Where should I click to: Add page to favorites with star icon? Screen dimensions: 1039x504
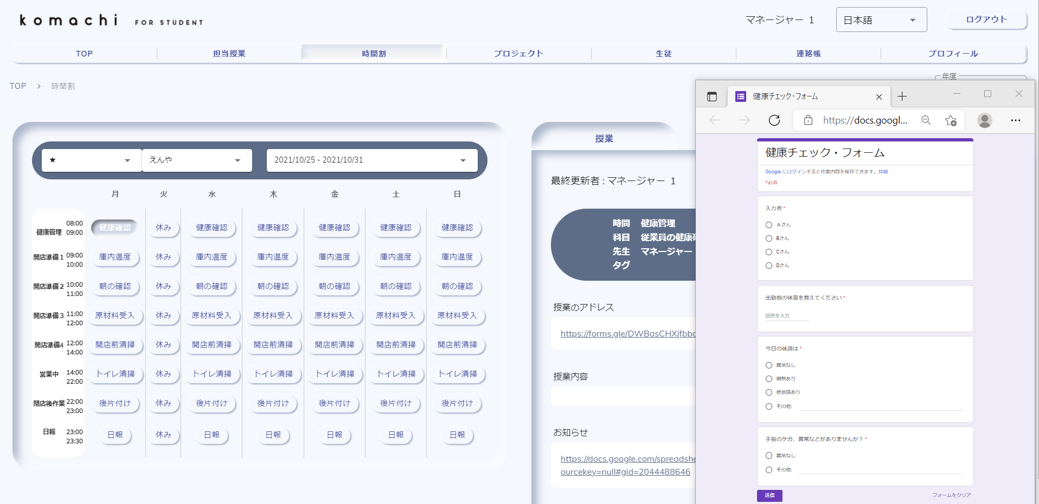coord(951,120)
